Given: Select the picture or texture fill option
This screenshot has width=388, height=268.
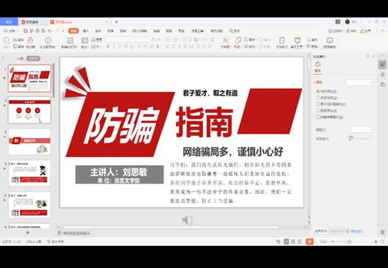Looking at the screenshot, I should coord(318,104).
